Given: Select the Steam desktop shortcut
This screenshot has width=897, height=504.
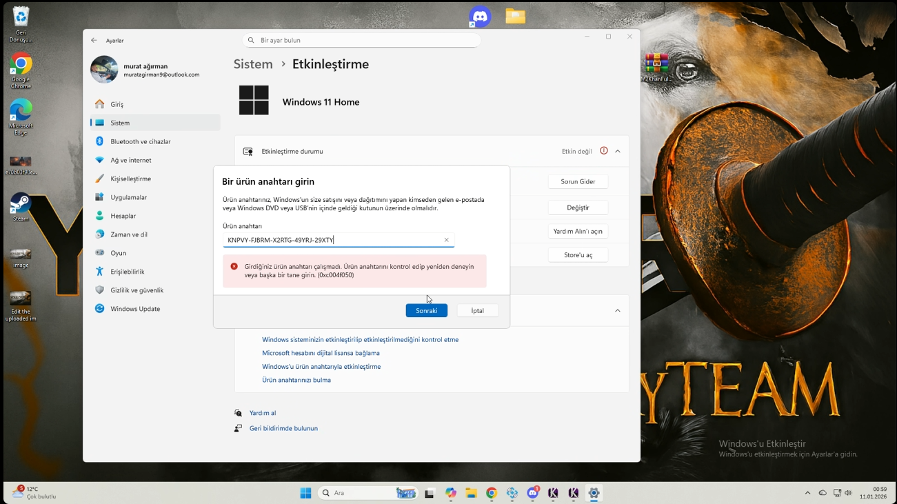Looking at the screenshot, I should click(x=21, y=208).
